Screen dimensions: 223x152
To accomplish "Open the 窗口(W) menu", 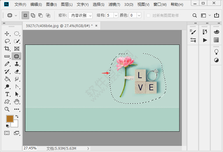I will (160, 5).
